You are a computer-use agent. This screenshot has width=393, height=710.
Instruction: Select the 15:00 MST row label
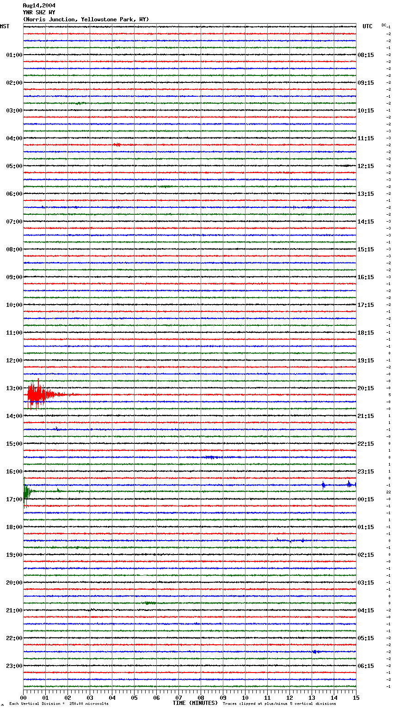14,444
